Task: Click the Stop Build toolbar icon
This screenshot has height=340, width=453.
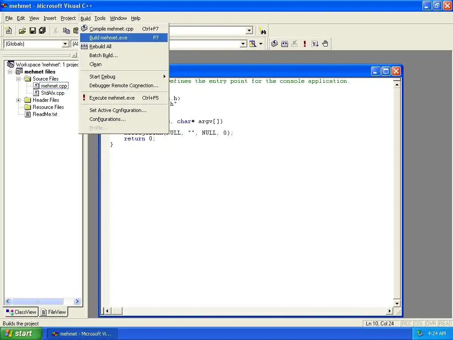Action: click(x=294, y=44)
